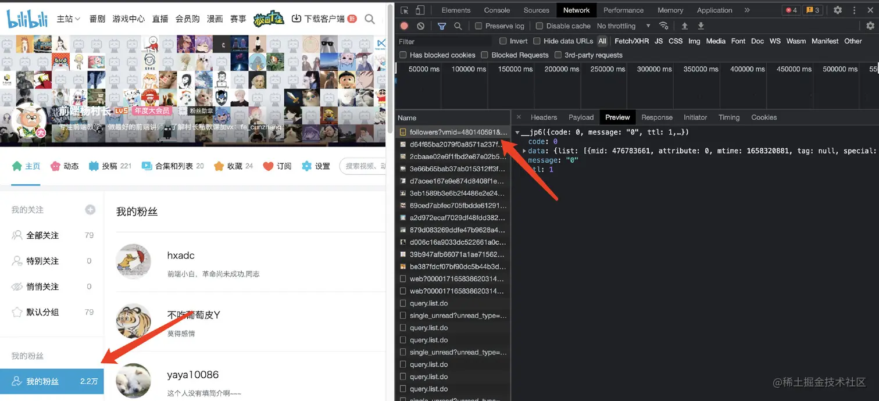
Task: Clear the network log icon
Action: pyautogui.click(x=420, y=26)
